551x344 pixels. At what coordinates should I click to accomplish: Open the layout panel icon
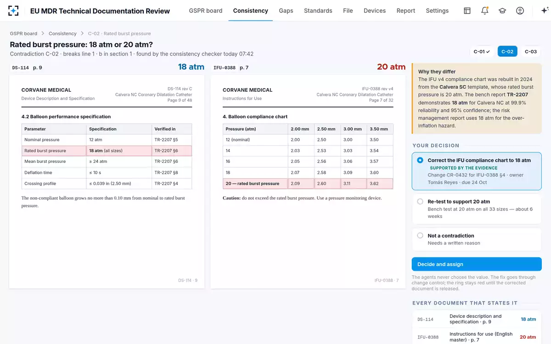pos(467,11)
